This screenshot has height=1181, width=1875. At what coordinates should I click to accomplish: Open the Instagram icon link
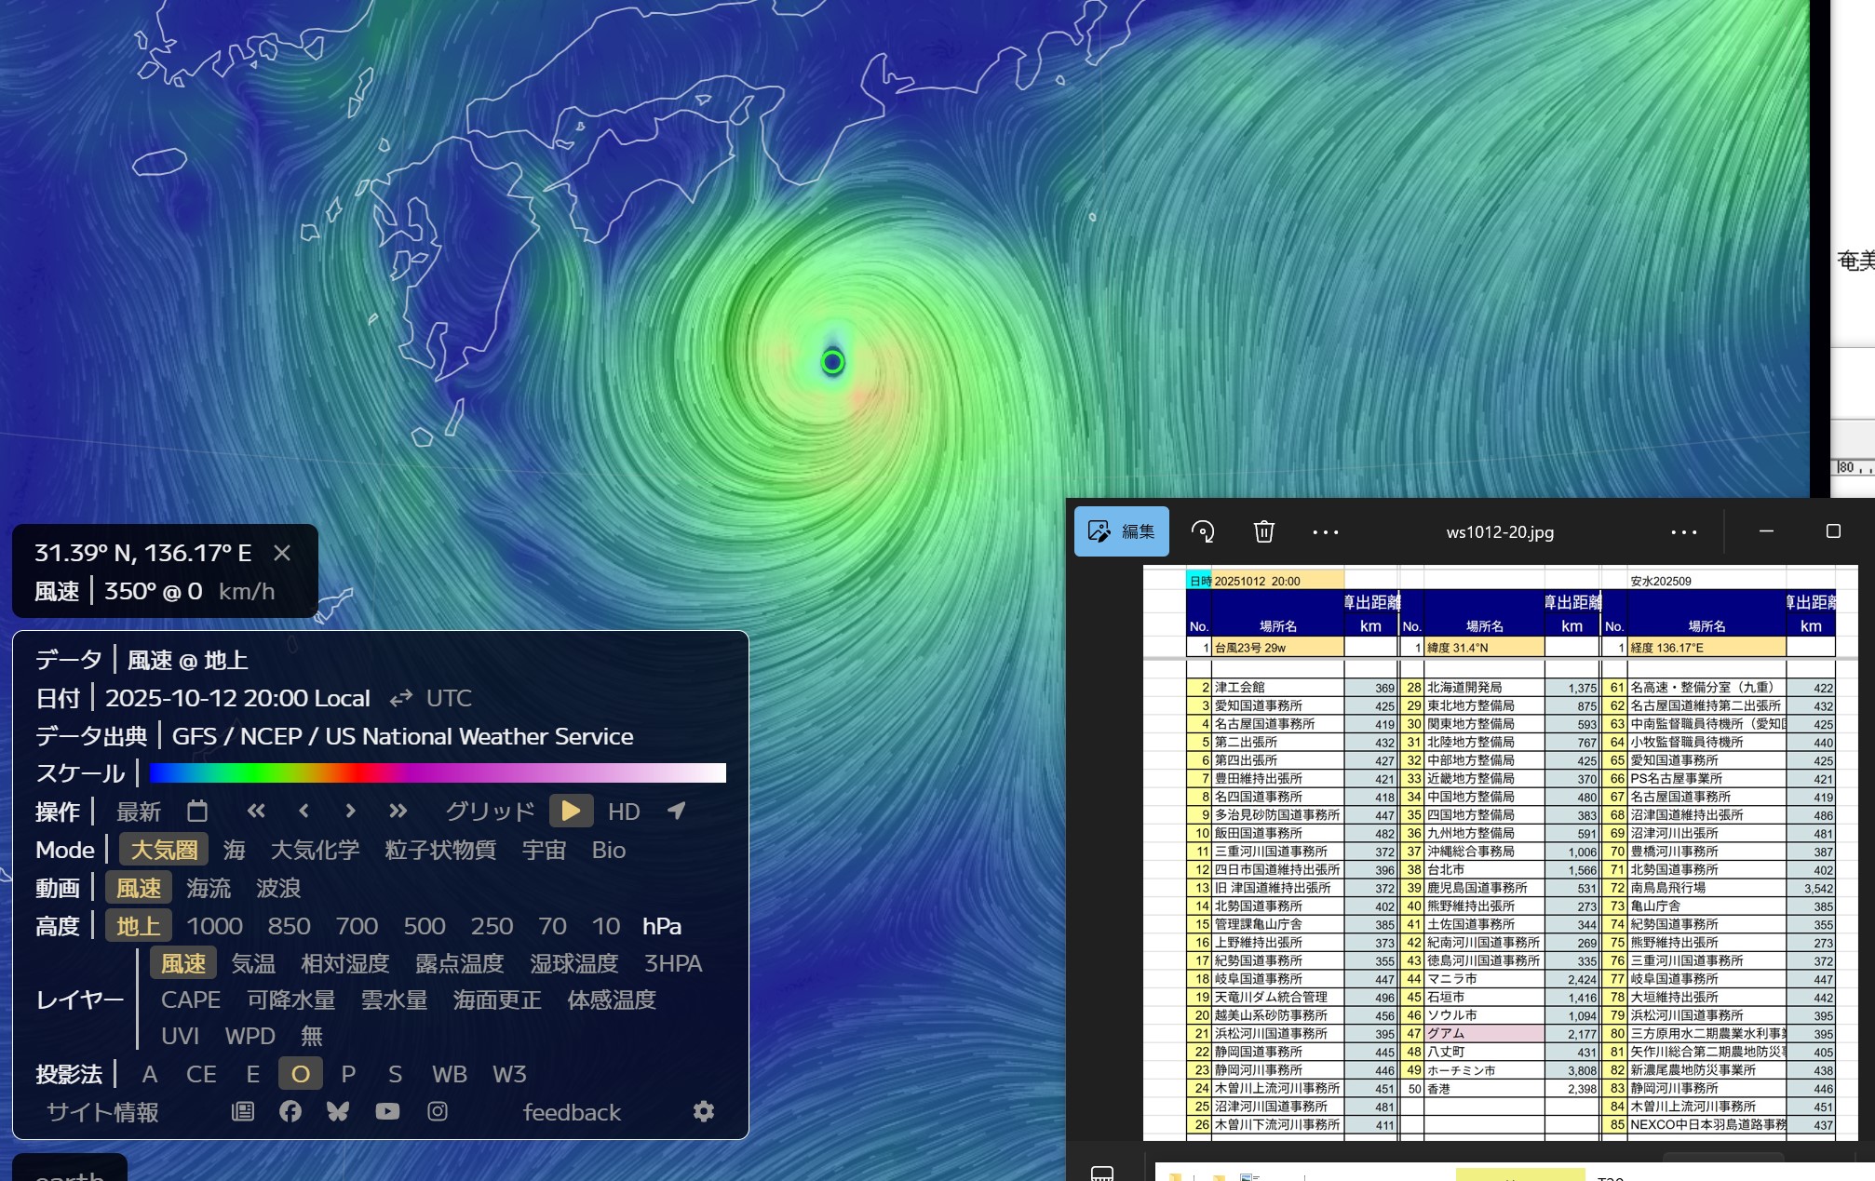pyautogui.click(x=438, y=1111)
